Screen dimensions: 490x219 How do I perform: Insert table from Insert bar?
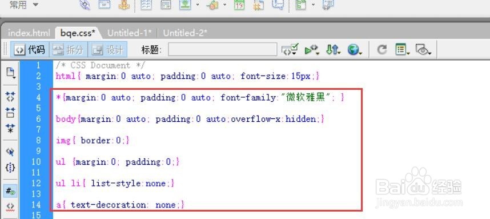146,5
